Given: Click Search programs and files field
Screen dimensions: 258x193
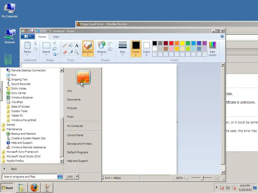Looking at the screenshot, I should coord(30,177).
